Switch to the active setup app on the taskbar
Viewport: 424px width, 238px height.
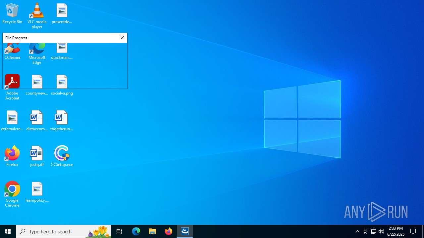pos(185,231)
